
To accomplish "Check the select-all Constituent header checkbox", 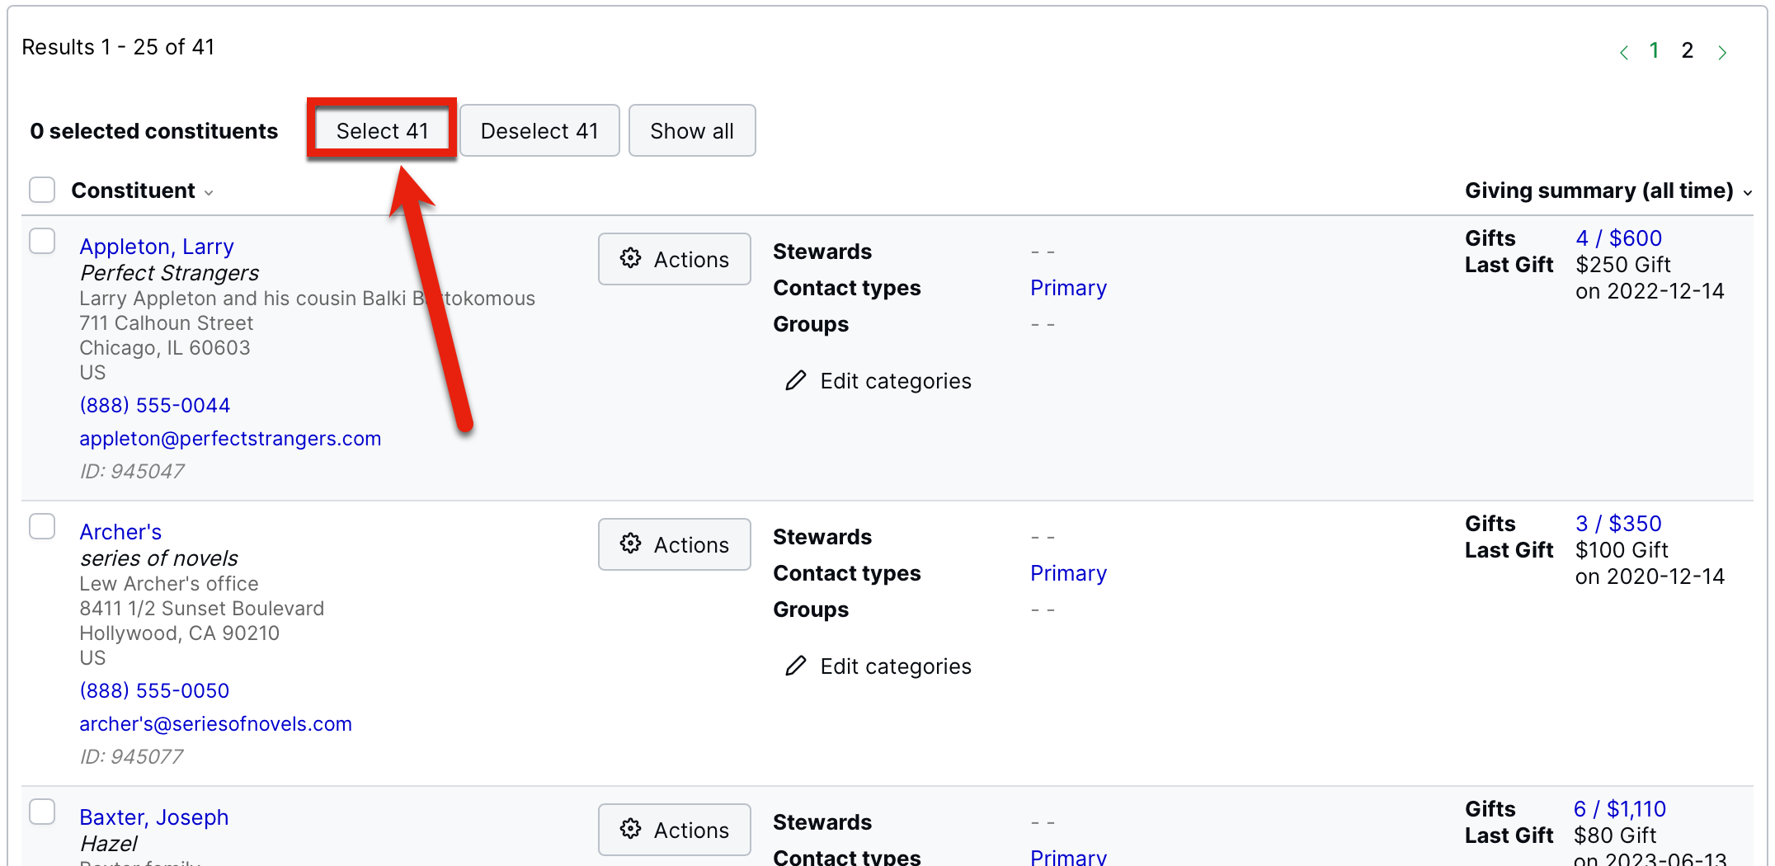I will pos(42,190).
